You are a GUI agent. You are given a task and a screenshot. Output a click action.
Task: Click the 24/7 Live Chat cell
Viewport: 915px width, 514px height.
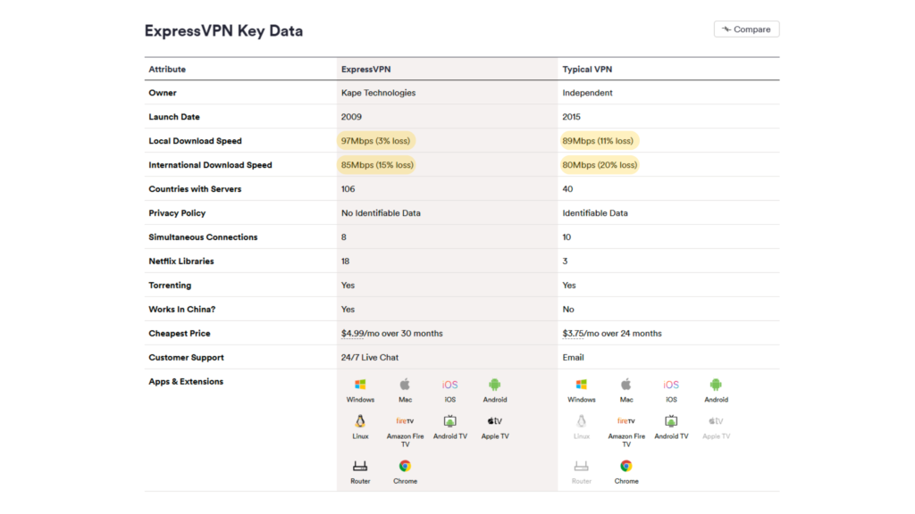(x=369, y=357)
